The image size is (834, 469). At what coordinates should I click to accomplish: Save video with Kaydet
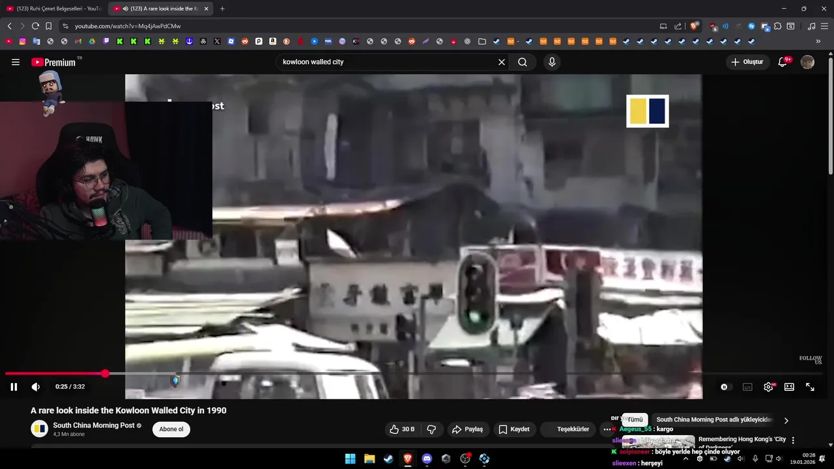click(514, 429)
